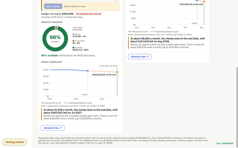238x148 pixels.
Task: Click the orange end-point marker at $241,619
Action: [204, 2]
